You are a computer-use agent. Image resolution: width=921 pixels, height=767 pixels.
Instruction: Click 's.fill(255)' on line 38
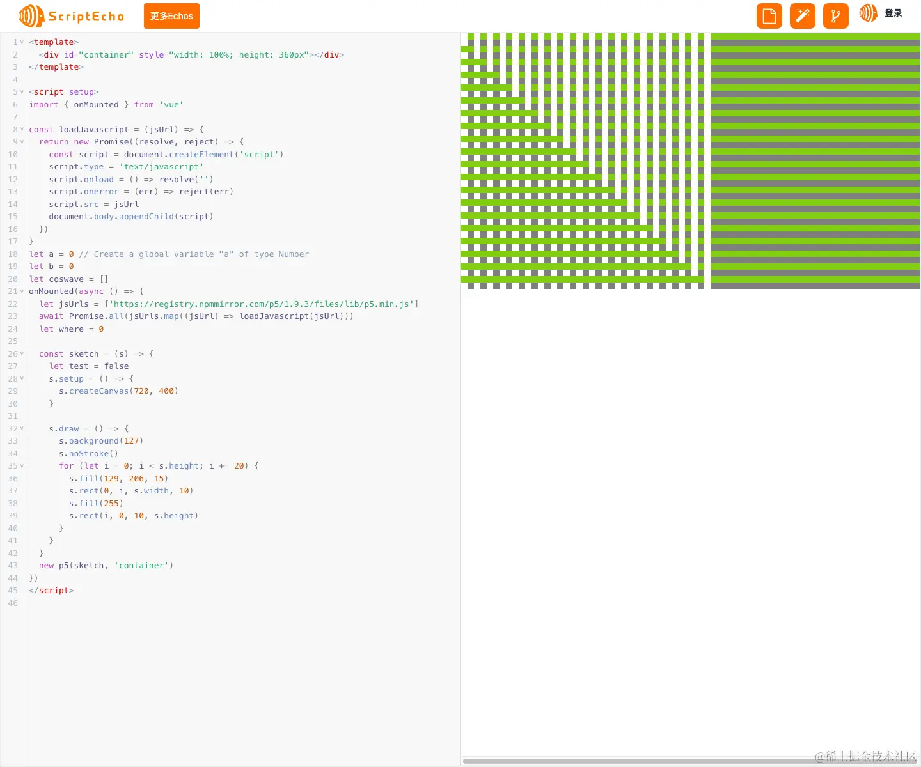pyautogui.click(x=96, y=504)
